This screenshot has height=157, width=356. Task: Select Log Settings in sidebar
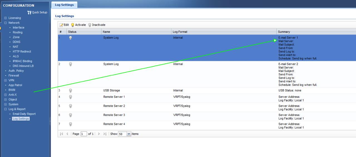tap(21, 119)
